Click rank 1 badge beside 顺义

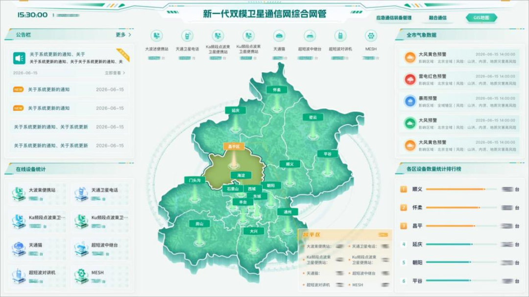pyautogui.click(x=404, y=190)
